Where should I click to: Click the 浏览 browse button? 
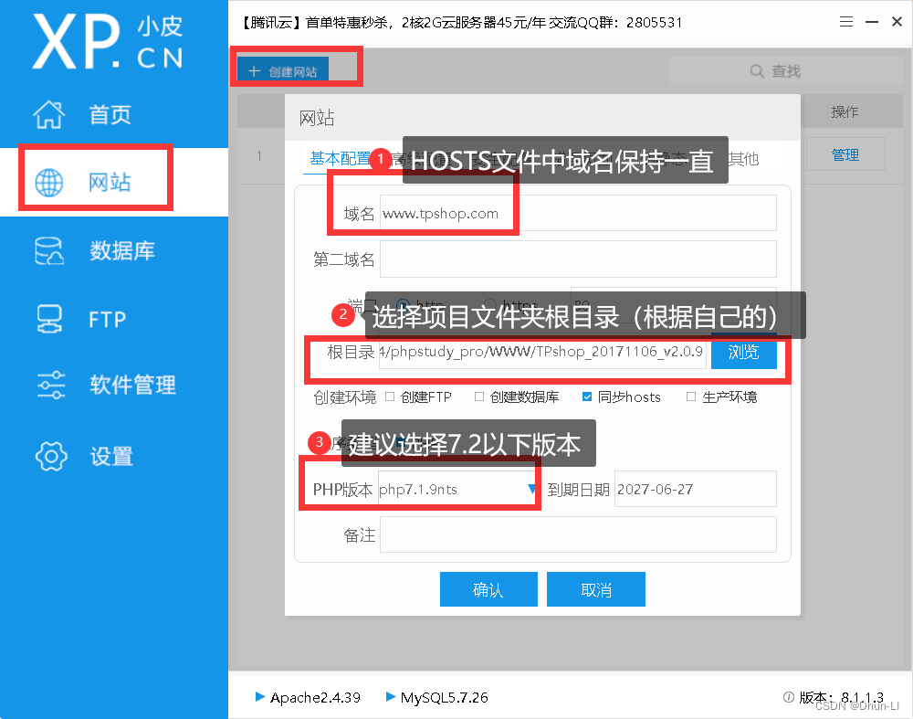point(743,352)
